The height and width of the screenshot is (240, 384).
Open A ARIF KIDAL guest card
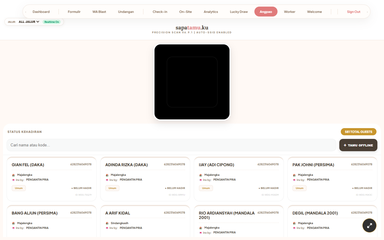(x=145, y=221)
